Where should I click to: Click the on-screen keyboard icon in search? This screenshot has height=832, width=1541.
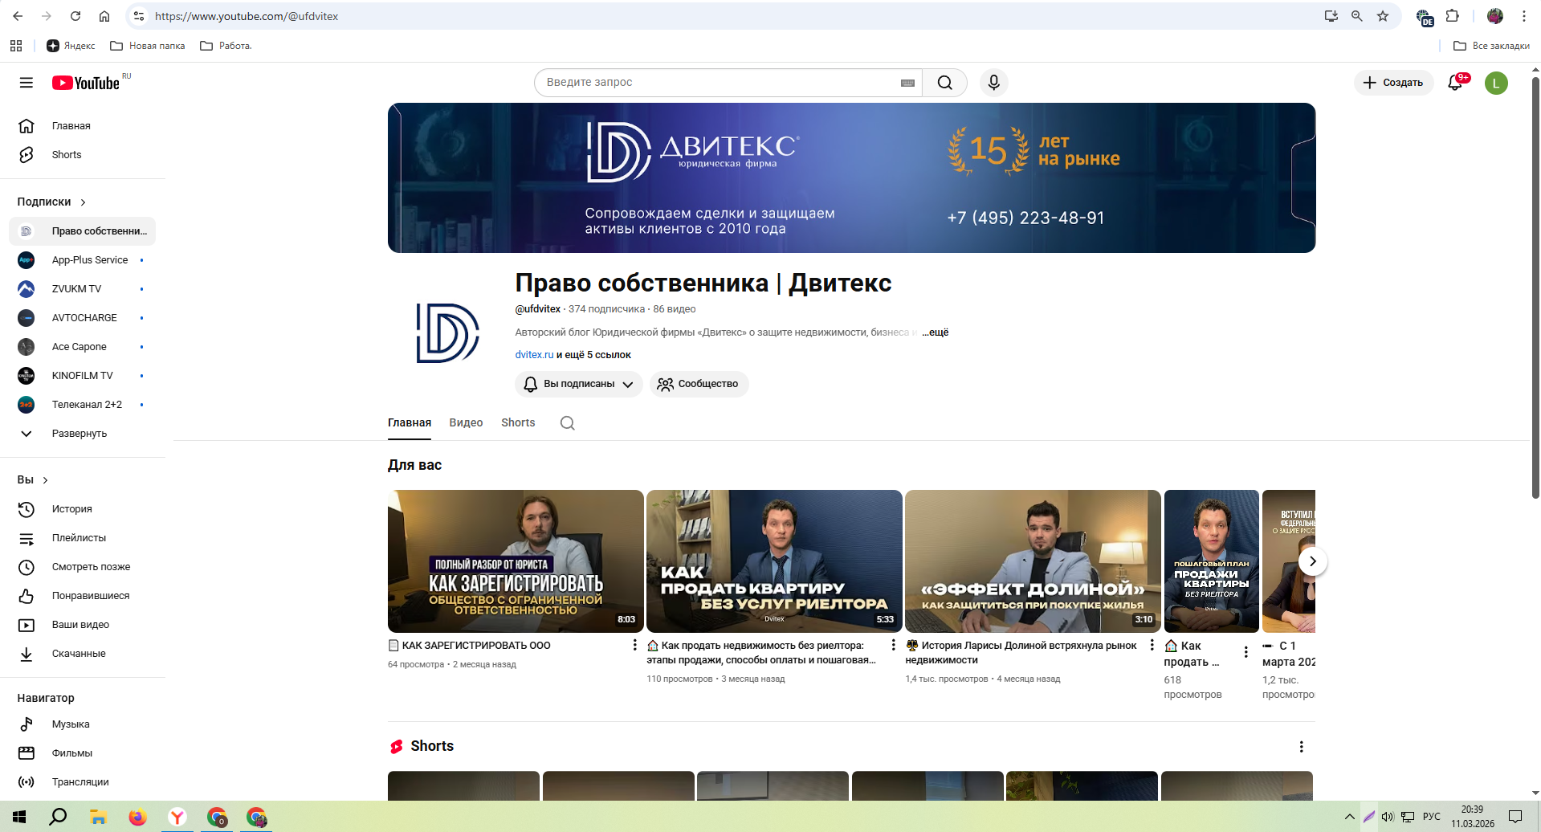[907, 83]
